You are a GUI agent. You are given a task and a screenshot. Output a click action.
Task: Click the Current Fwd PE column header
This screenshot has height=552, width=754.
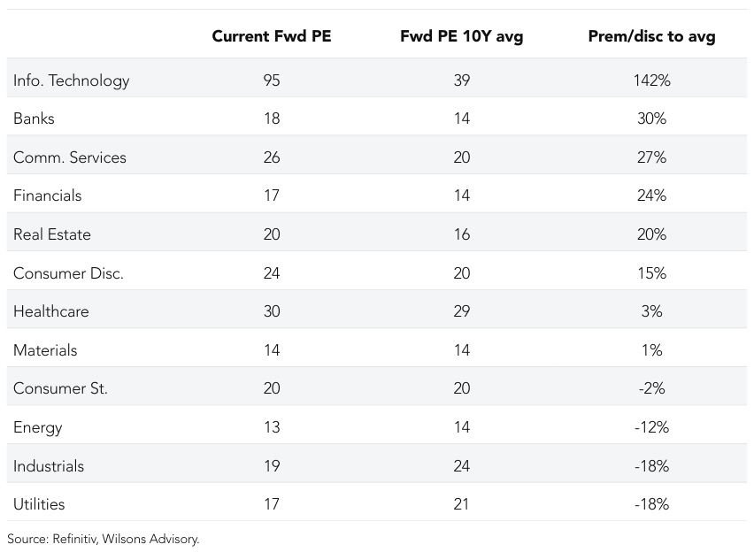point(271,36)
